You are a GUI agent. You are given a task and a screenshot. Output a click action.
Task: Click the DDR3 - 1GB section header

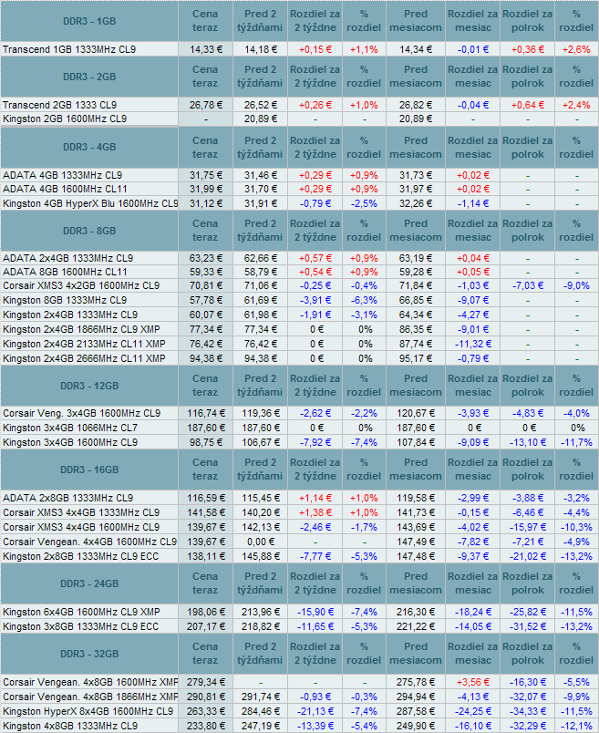tap(89, 21)
